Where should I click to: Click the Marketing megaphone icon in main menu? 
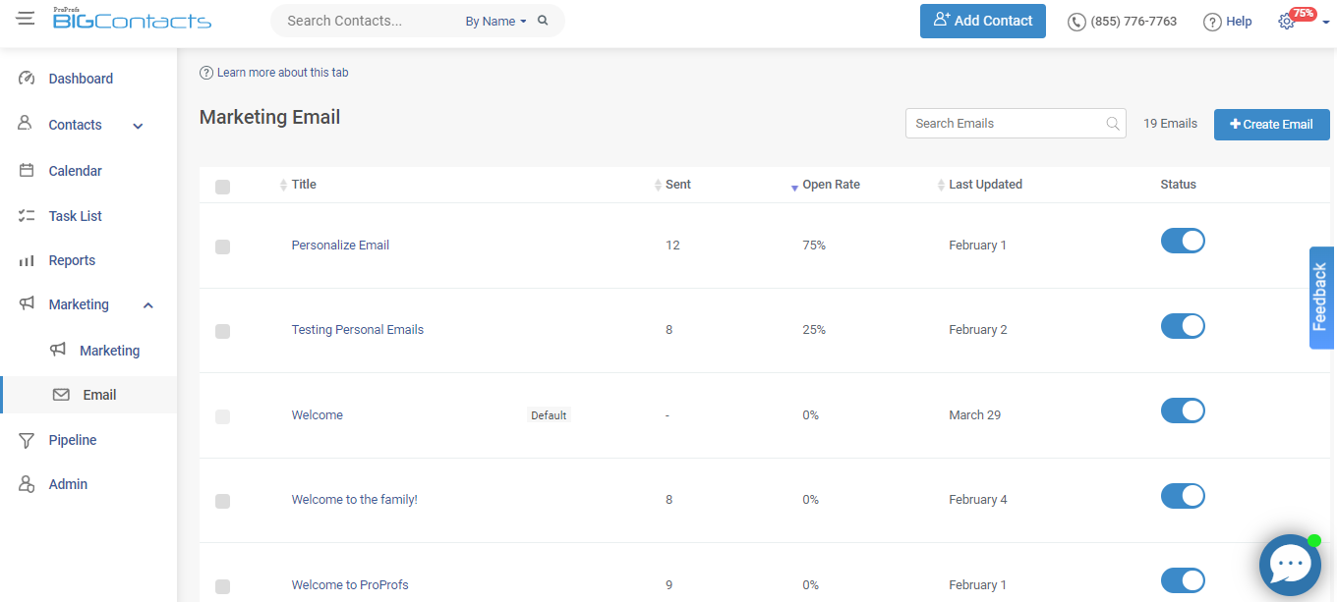28,304
